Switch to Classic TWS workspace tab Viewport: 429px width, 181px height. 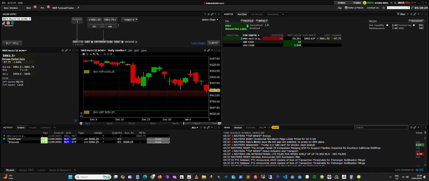click(26, 170)
